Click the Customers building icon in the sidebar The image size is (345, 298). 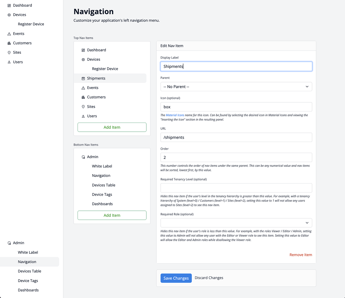(x=9, y=43)
